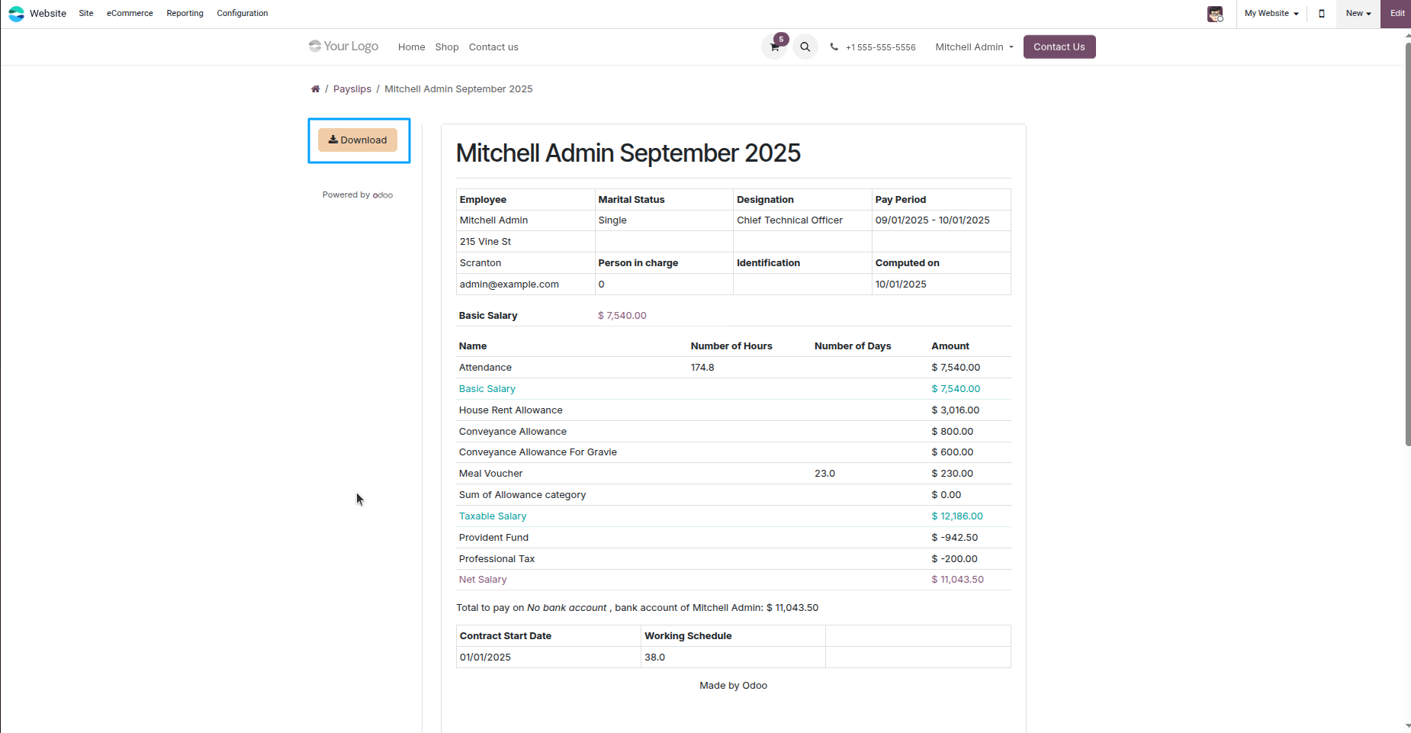This screenshot has height=733, width=1411.
Task: Click the pay period date range
Action: coord(933,220)
